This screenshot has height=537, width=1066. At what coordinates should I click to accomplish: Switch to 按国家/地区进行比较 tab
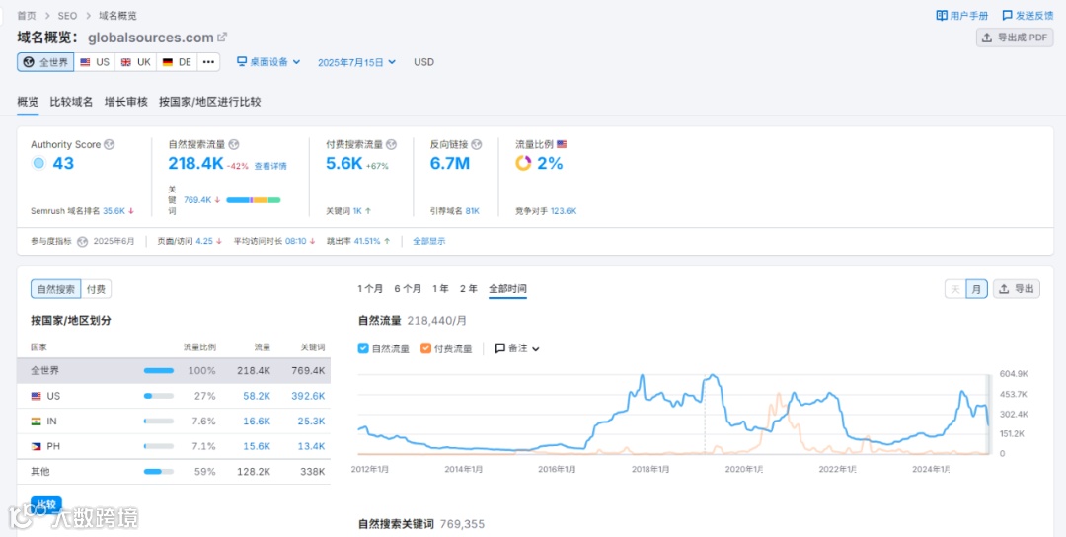pos(209,102)
